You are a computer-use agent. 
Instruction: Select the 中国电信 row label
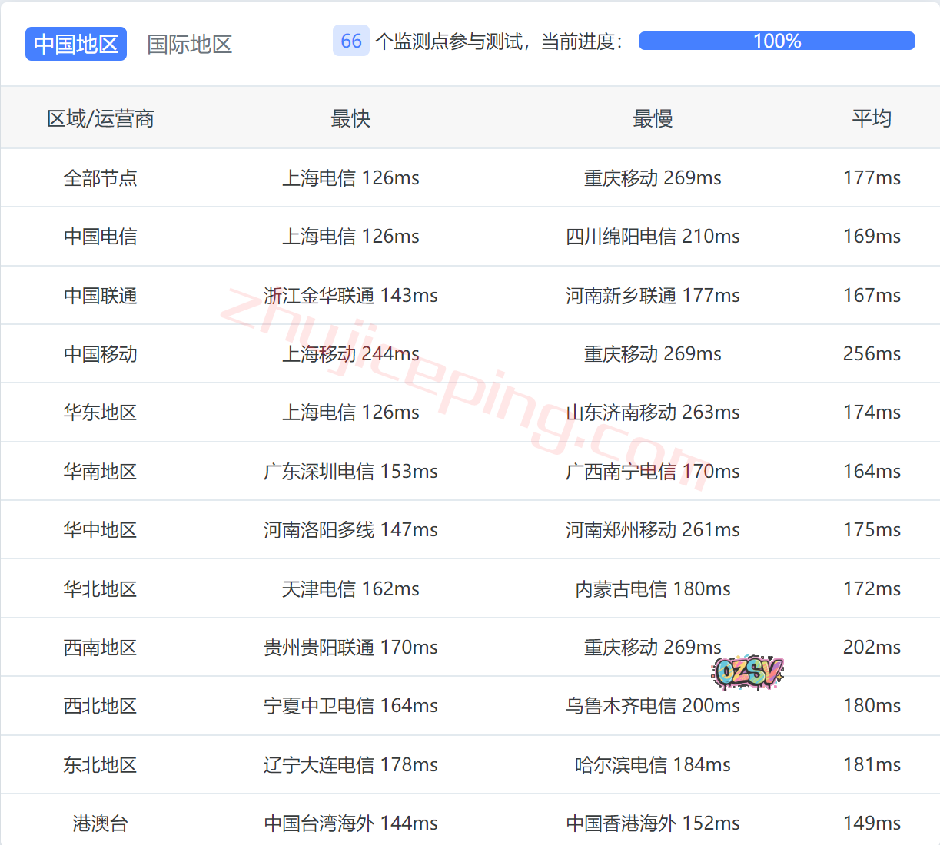pyautogui.click(x=100, y=237)
